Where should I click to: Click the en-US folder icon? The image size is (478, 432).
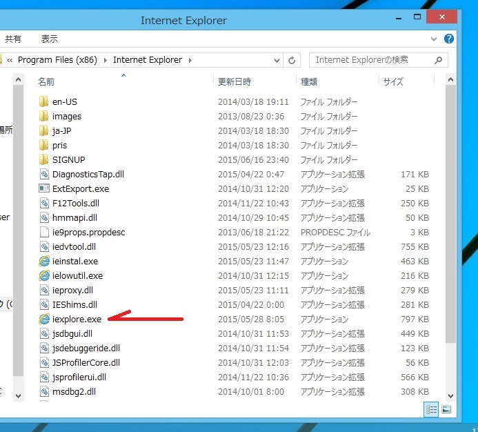43,101
